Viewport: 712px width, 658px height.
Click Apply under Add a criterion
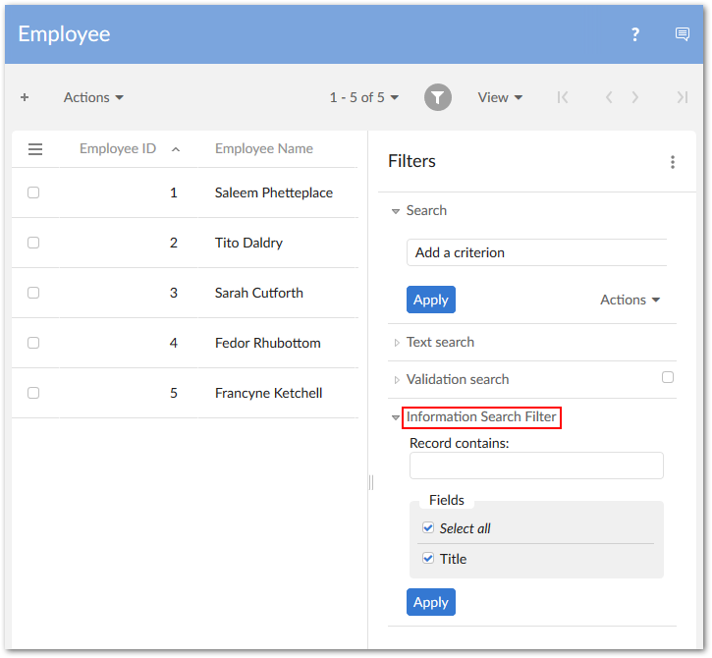[x=430, y=300]
